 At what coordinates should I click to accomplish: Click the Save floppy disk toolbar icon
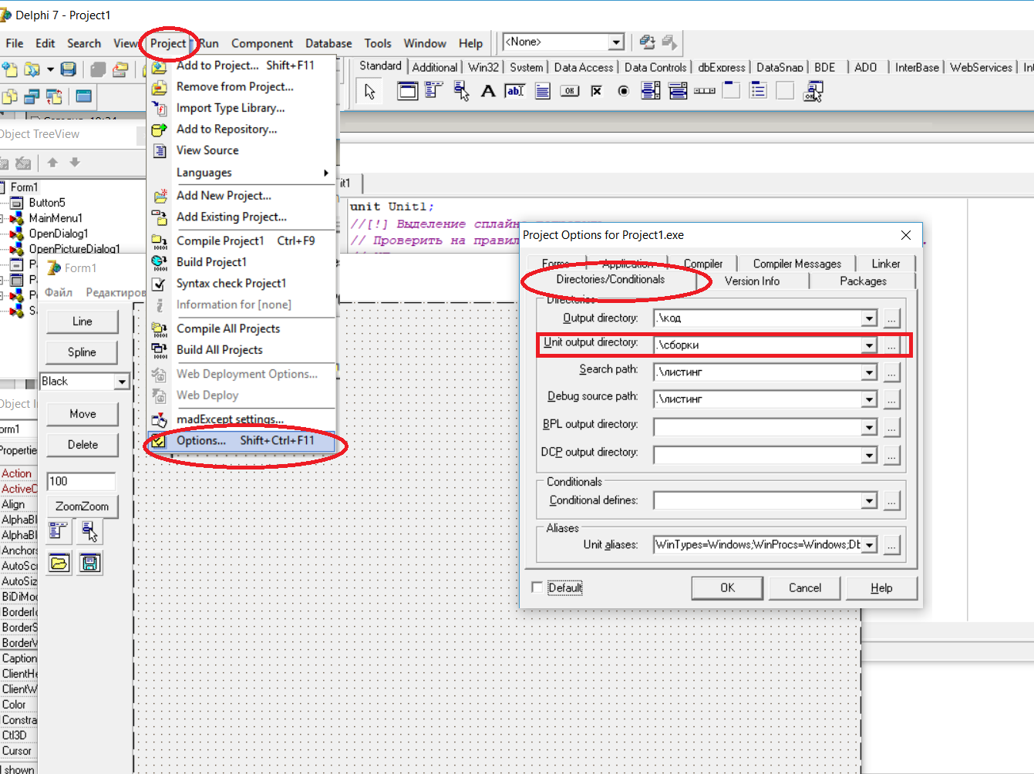click(69, 69)
